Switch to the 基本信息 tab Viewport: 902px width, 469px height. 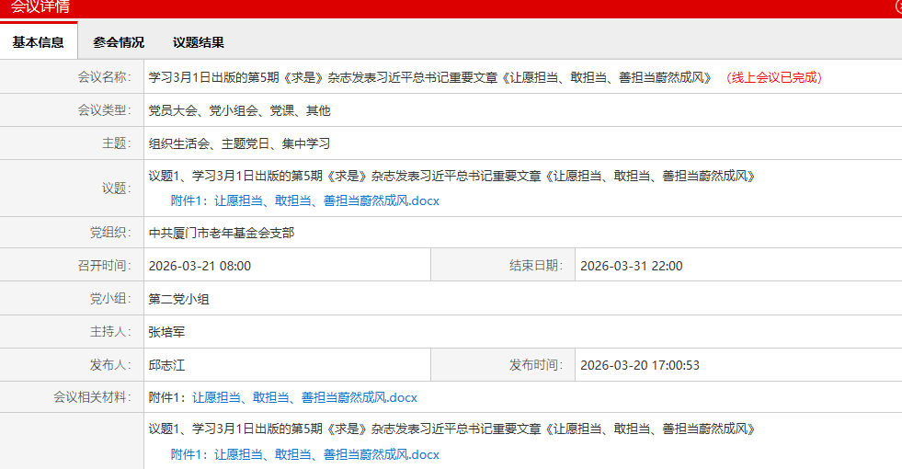click(39, 42)
